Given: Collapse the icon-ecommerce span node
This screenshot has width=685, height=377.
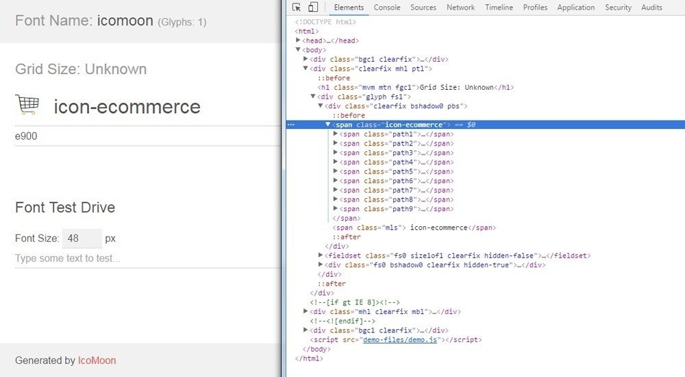Looking at the screenshot, I should (x=327, y=125).
